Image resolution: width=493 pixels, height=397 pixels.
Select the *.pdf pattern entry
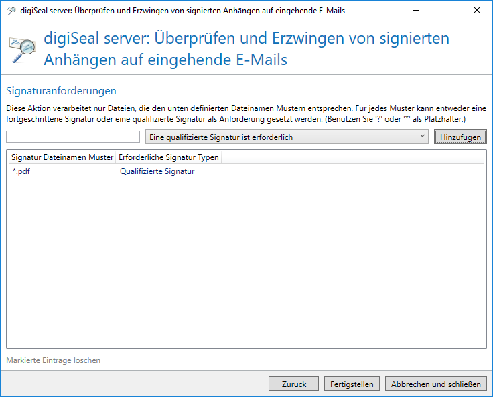click(21, 171)
